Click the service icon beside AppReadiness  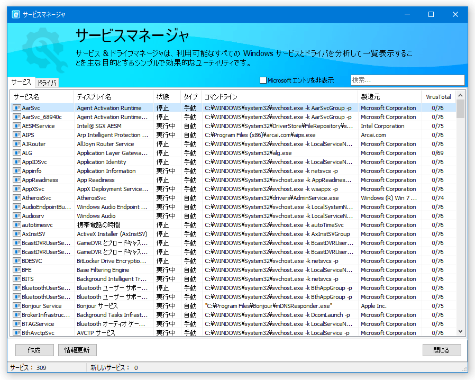pos(16,180)
